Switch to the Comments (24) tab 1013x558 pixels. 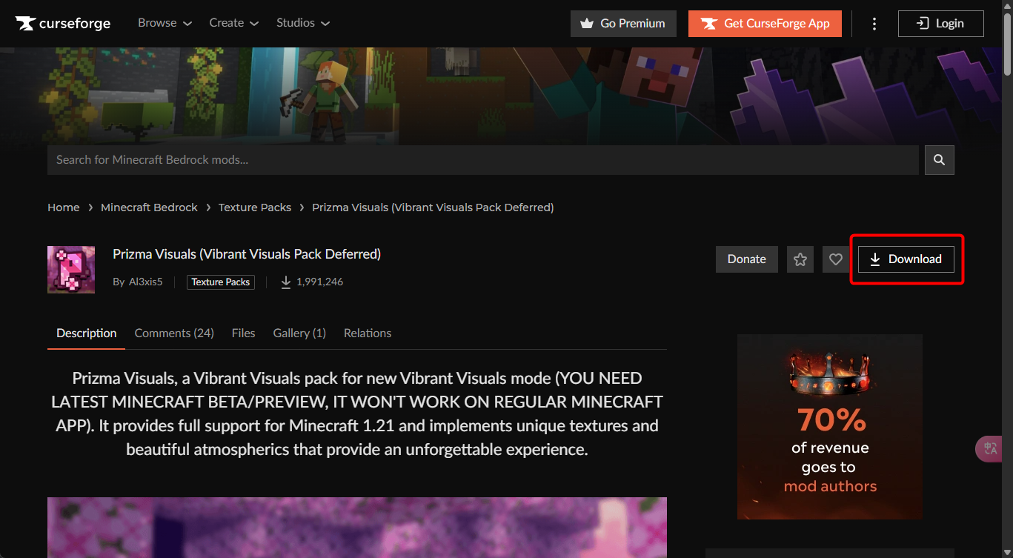tap(174, 333)
